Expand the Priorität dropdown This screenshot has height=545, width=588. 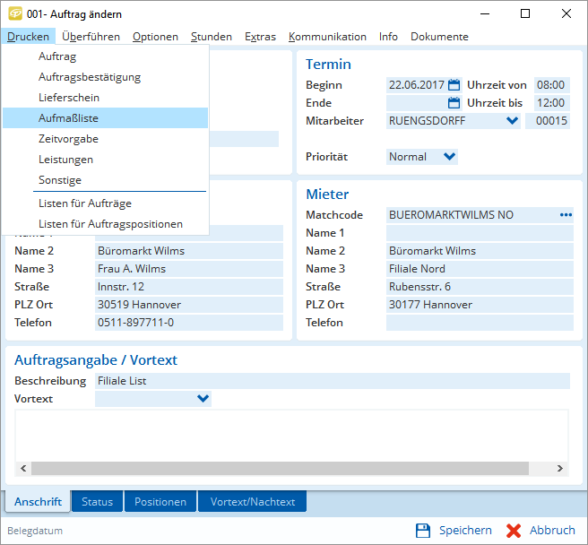tap(449, 156)
